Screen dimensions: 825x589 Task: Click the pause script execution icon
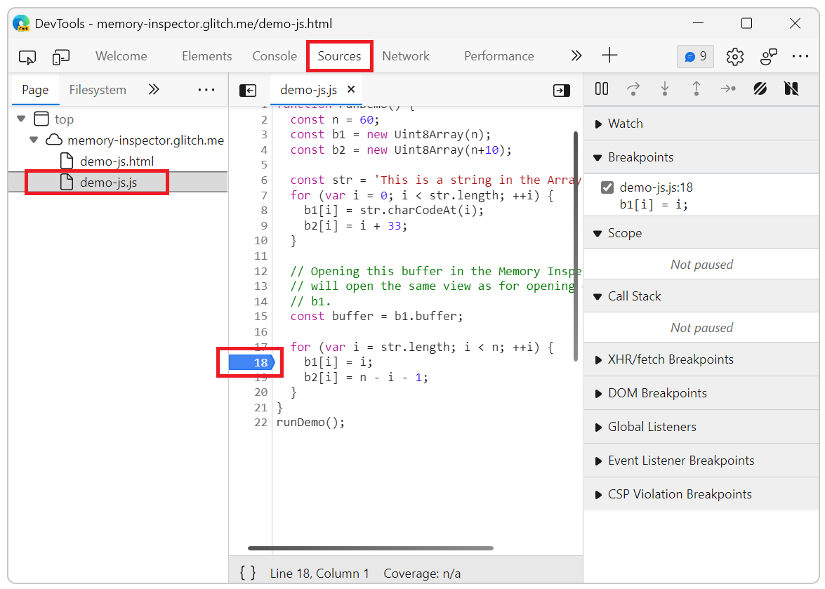[602, 89]
